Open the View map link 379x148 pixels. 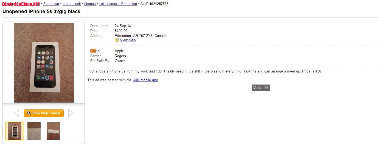[x=128, y=40]
